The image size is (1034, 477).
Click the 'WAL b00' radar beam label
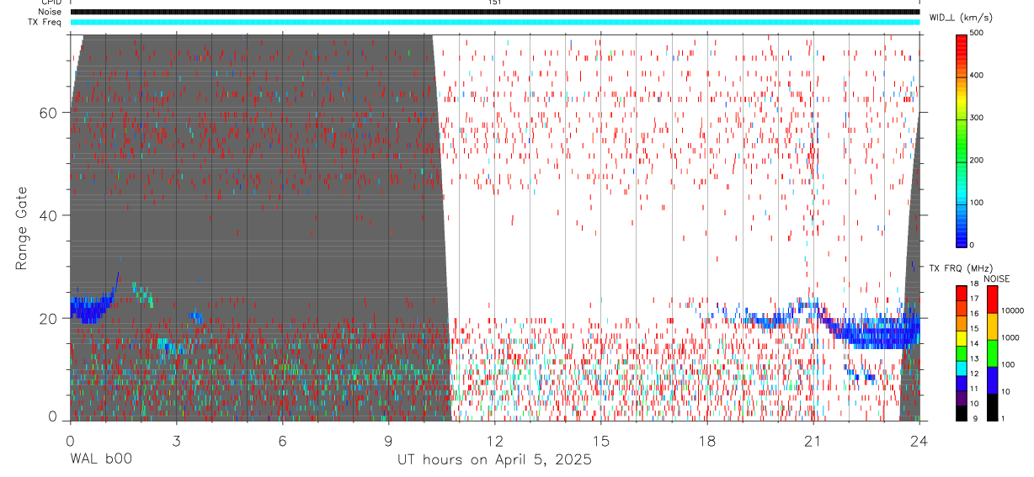100,460
